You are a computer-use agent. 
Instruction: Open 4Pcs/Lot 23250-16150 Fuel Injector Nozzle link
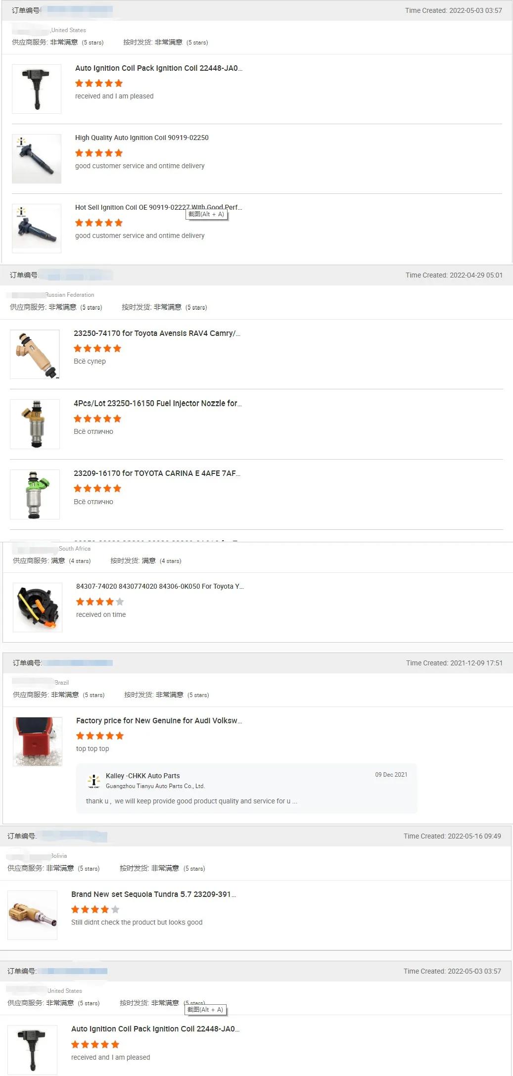click(158, 403)
